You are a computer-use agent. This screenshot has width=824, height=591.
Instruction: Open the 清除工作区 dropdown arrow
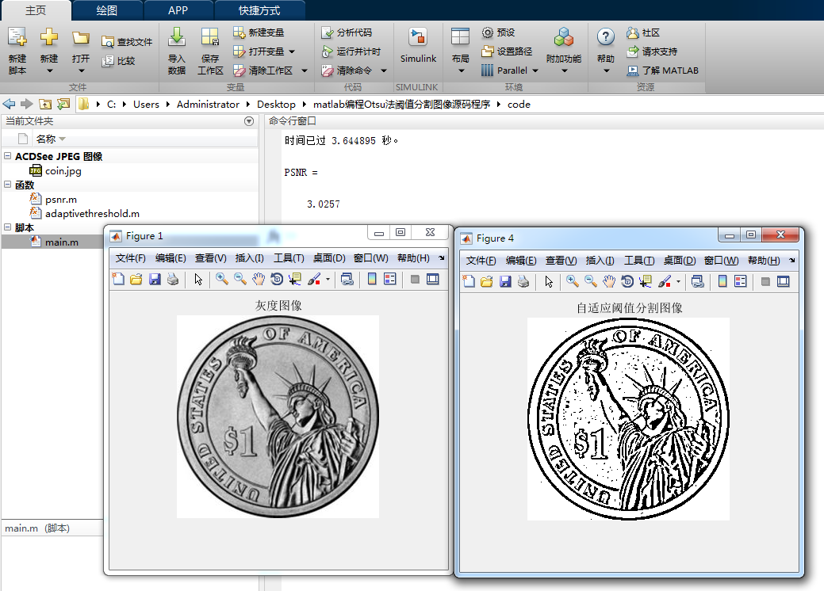[305, 71]
